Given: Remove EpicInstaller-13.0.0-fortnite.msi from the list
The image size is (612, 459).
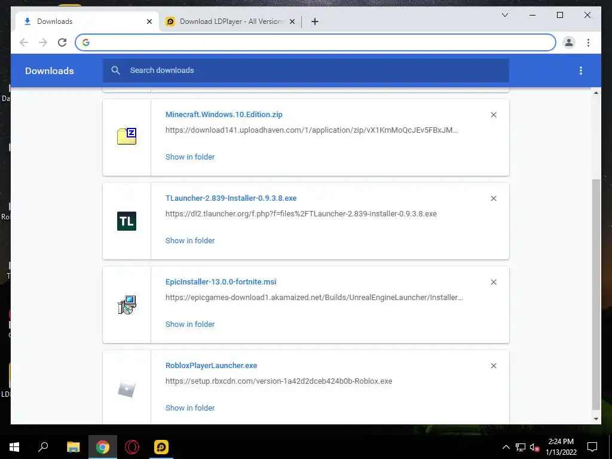Looking at the screenshot, I should 493,282.
